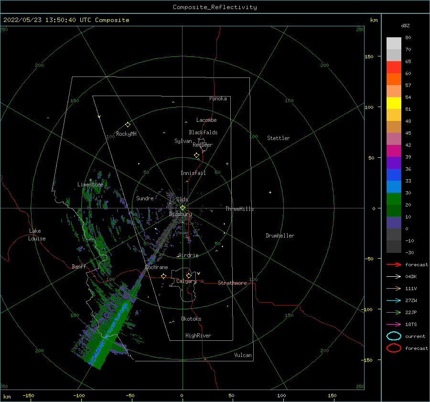430x402 pixels.
Task: Click the ThreeHills label
Action: point(239,209)
